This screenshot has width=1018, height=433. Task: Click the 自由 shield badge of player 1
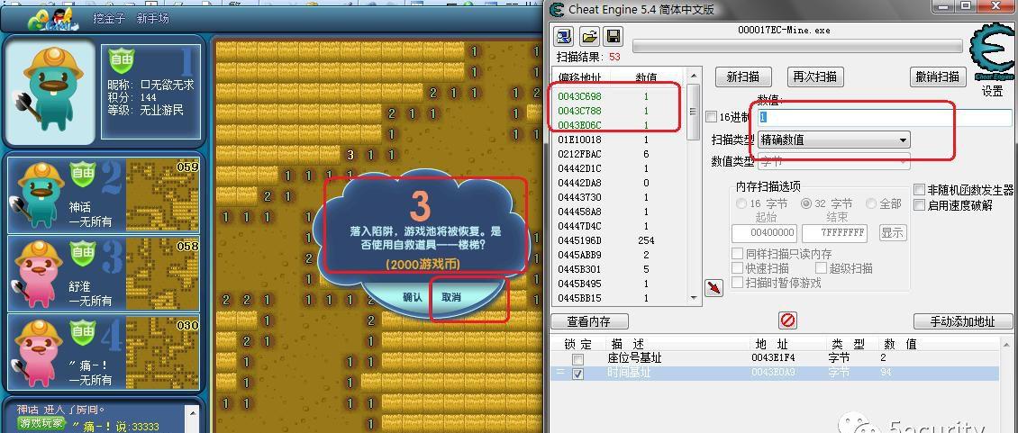point(122,59)
